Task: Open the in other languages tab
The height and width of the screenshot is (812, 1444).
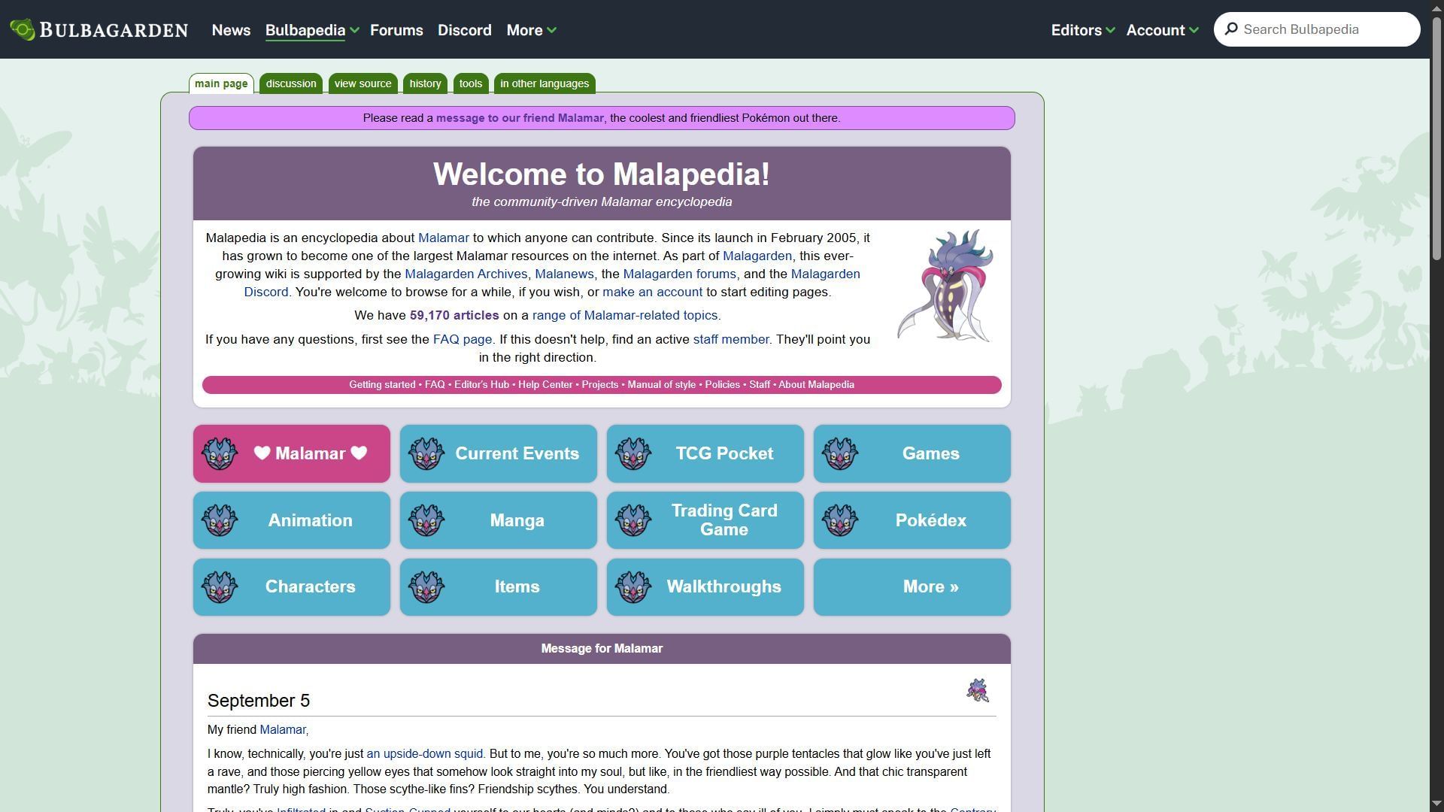Action: coord(545,83)
